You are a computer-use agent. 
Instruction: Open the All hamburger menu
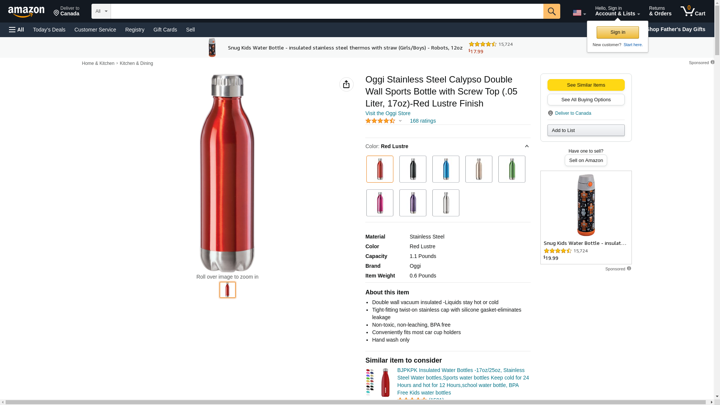click(16, 30)
